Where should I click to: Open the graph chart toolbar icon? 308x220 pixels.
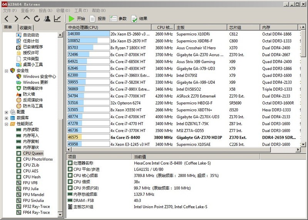coord(57,18)
